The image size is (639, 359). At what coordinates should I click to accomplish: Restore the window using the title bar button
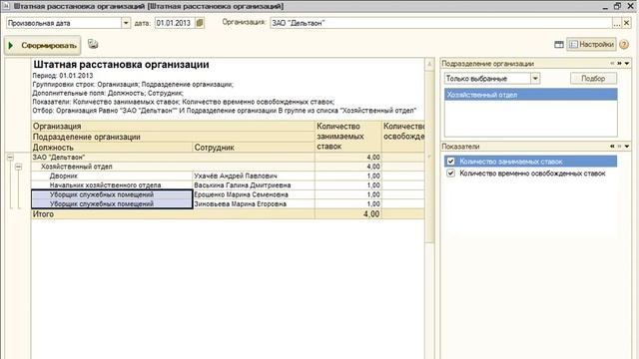point(617,6)
